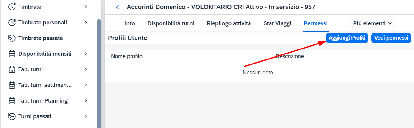This screenshot has width=414, height=128.
Task: Click the Turni passati history icon
Action: click(12, 116)
